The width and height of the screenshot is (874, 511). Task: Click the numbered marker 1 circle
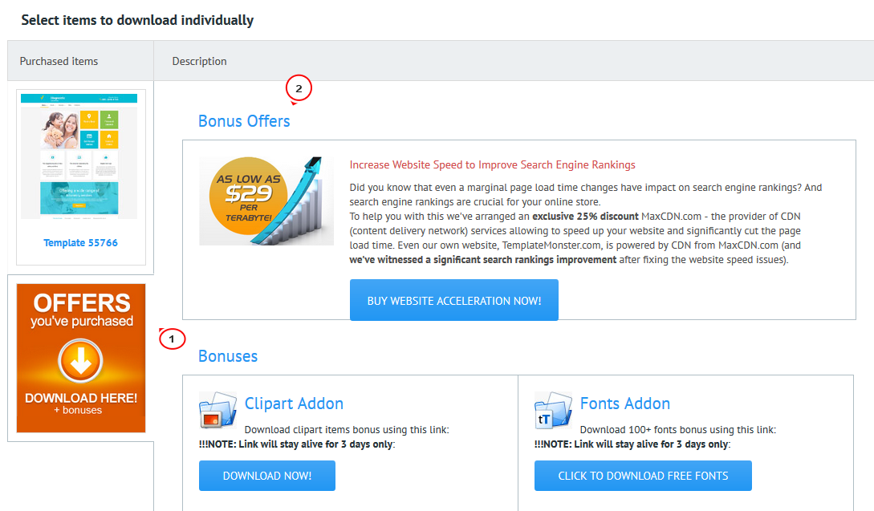173,339
